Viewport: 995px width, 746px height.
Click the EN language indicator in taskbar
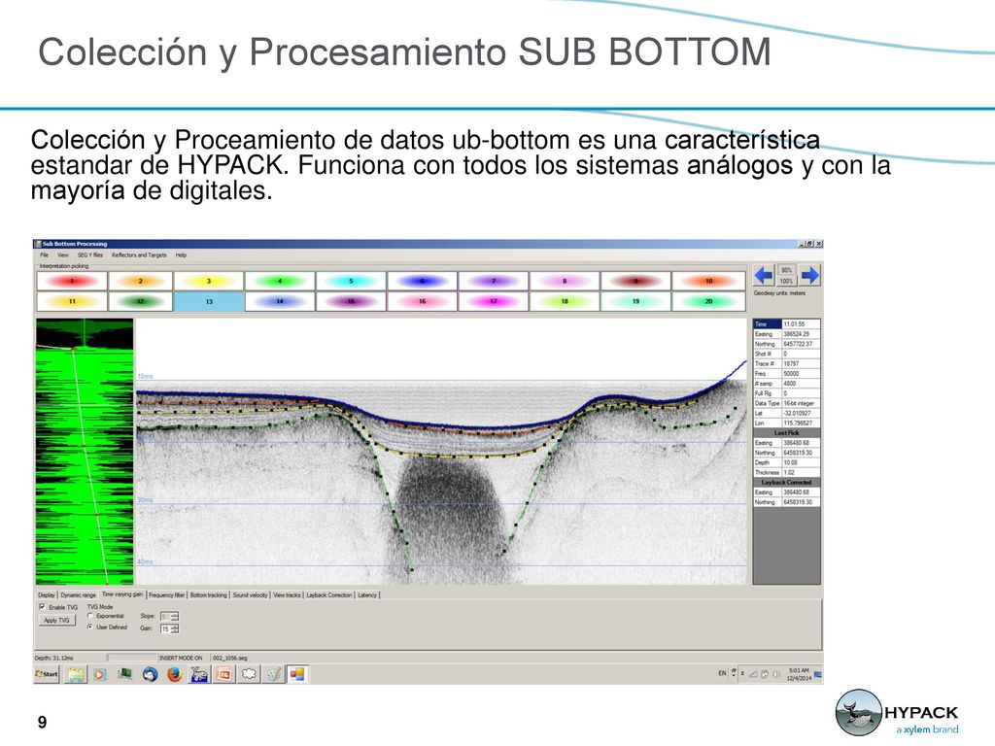pos(722,674)
